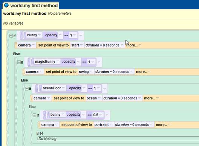Viewport: 199px width, 146px height.
Task: Click 'world.my first method' heading text
Action: click(25, 14)
